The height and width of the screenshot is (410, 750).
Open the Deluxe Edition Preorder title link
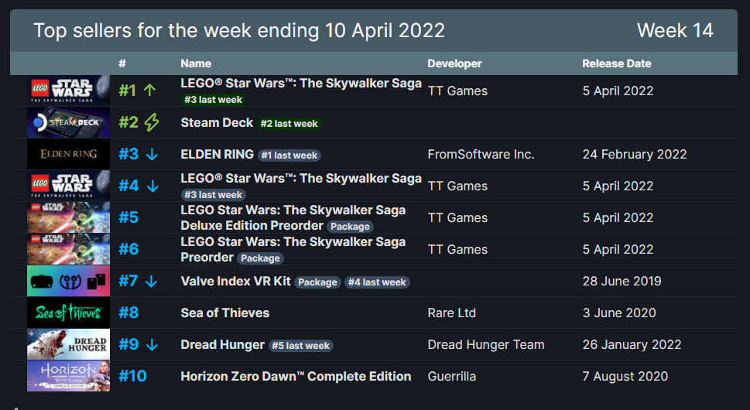tap(252, 225)
